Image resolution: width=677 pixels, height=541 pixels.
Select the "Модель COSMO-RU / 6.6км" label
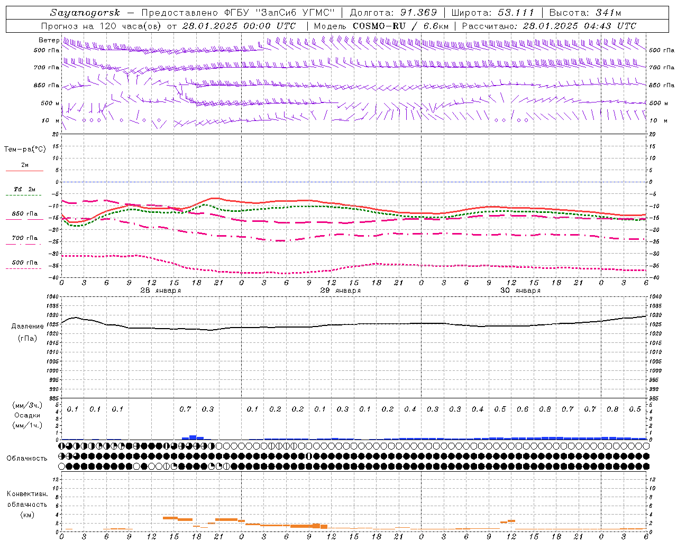pos(381,26)
